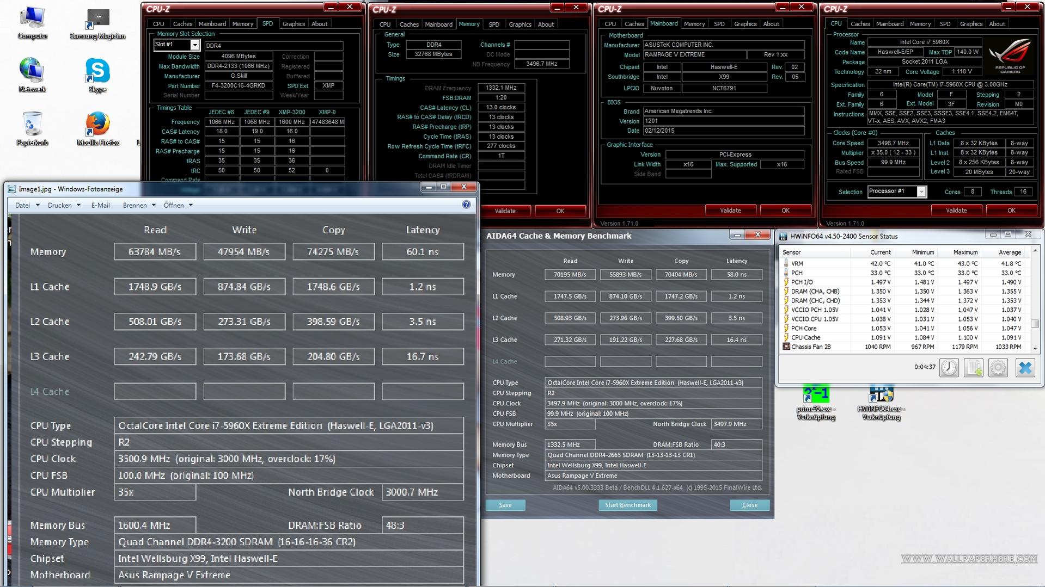Click the AIDA64 Memory Type field Quad Channel DDR4-2665
This screenshot has width=1045, height=587.
[x=653, y=455]
